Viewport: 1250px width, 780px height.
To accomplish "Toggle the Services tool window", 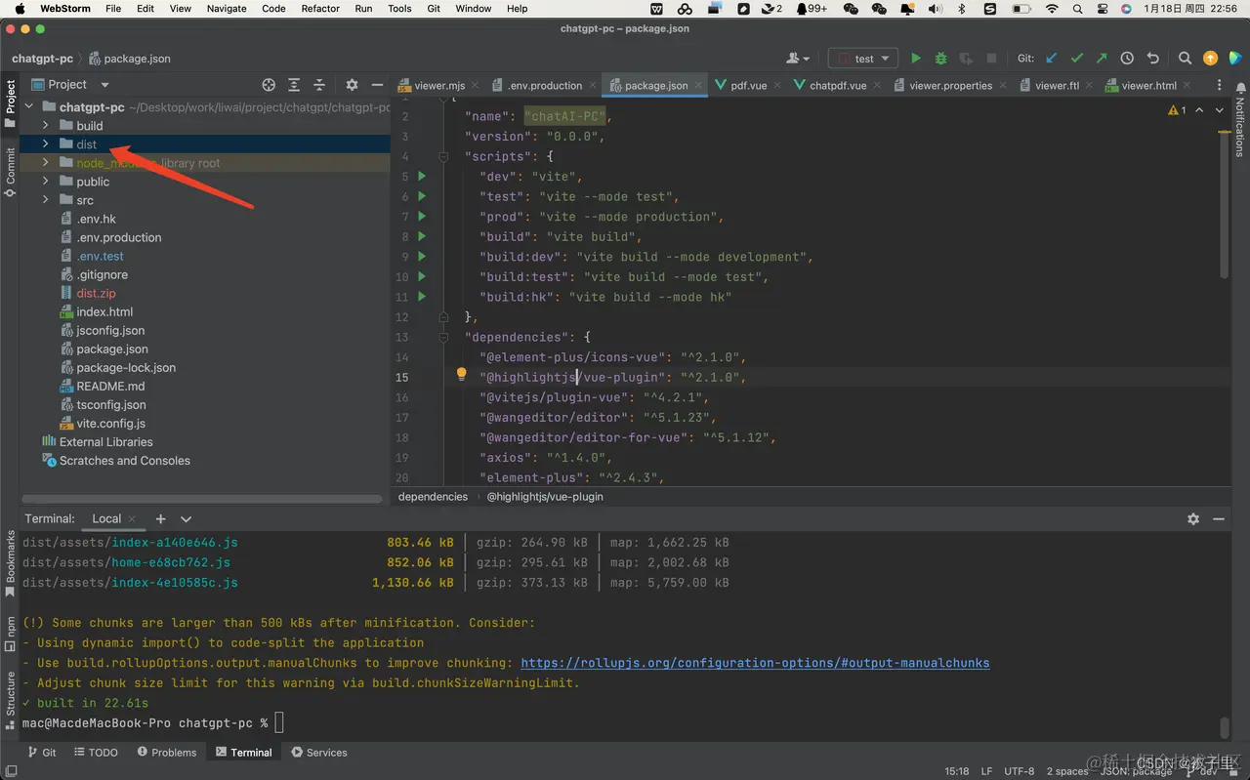I will [319, 753].
